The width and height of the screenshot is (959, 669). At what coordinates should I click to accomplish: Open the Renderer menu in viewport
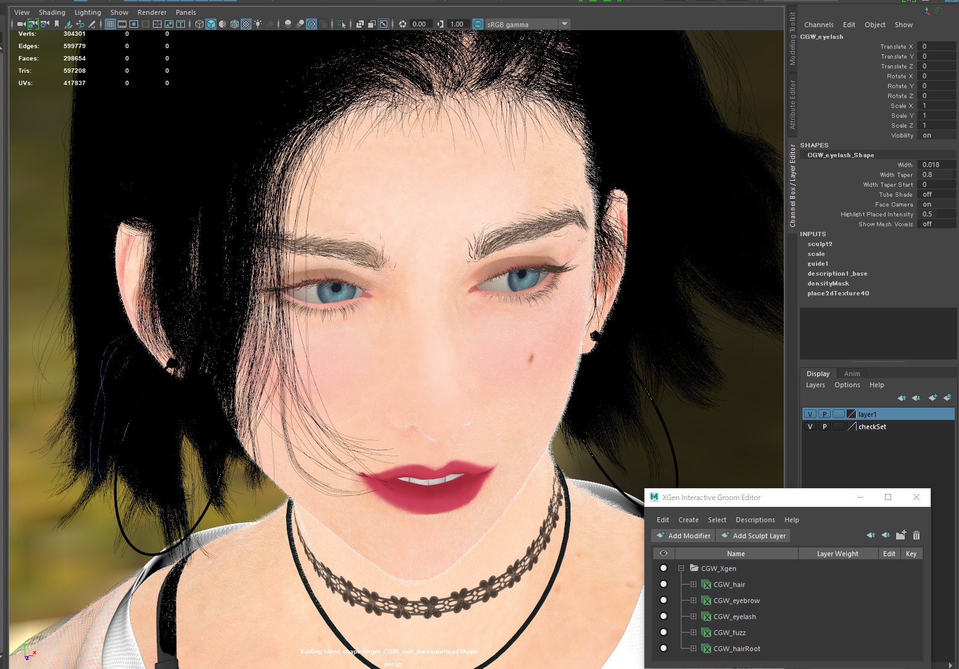[152, 12]
